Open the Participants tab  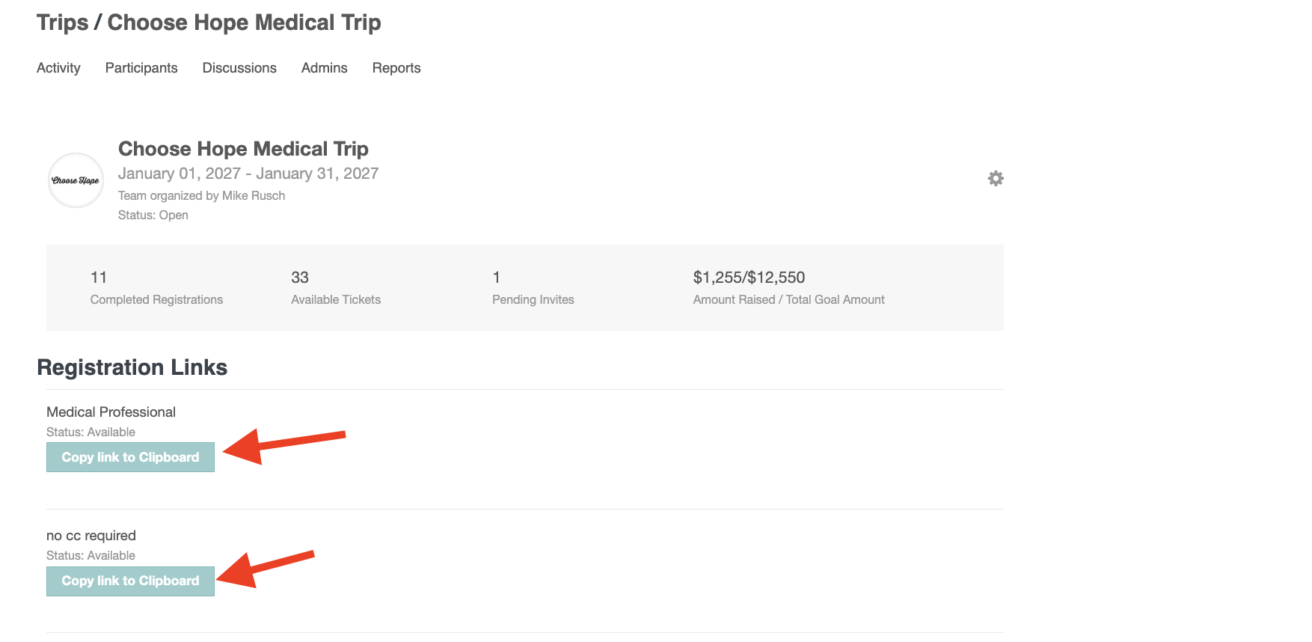[x=141, y=68]
